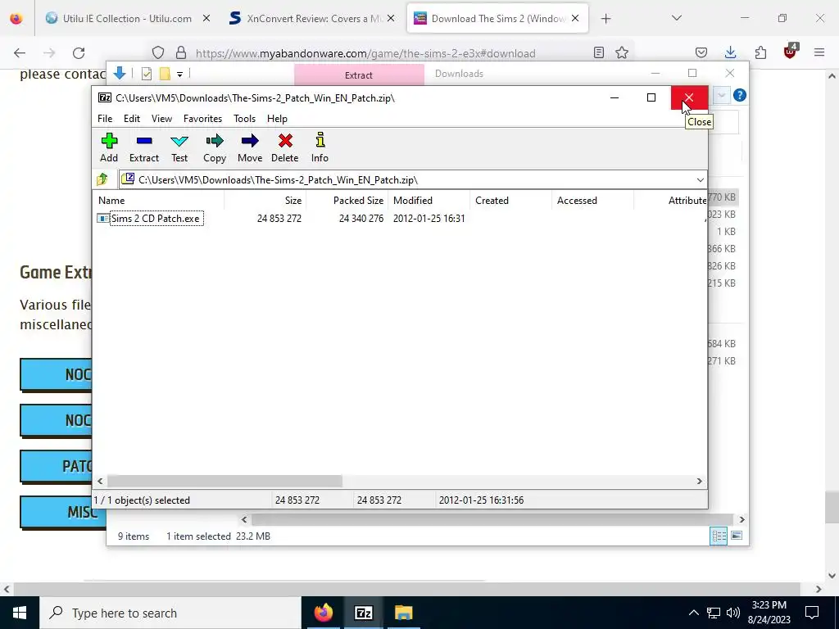Open Customize Quick Access Toolbar dropdown
This screenshot has width=839, height=629.
pos(179,75)
